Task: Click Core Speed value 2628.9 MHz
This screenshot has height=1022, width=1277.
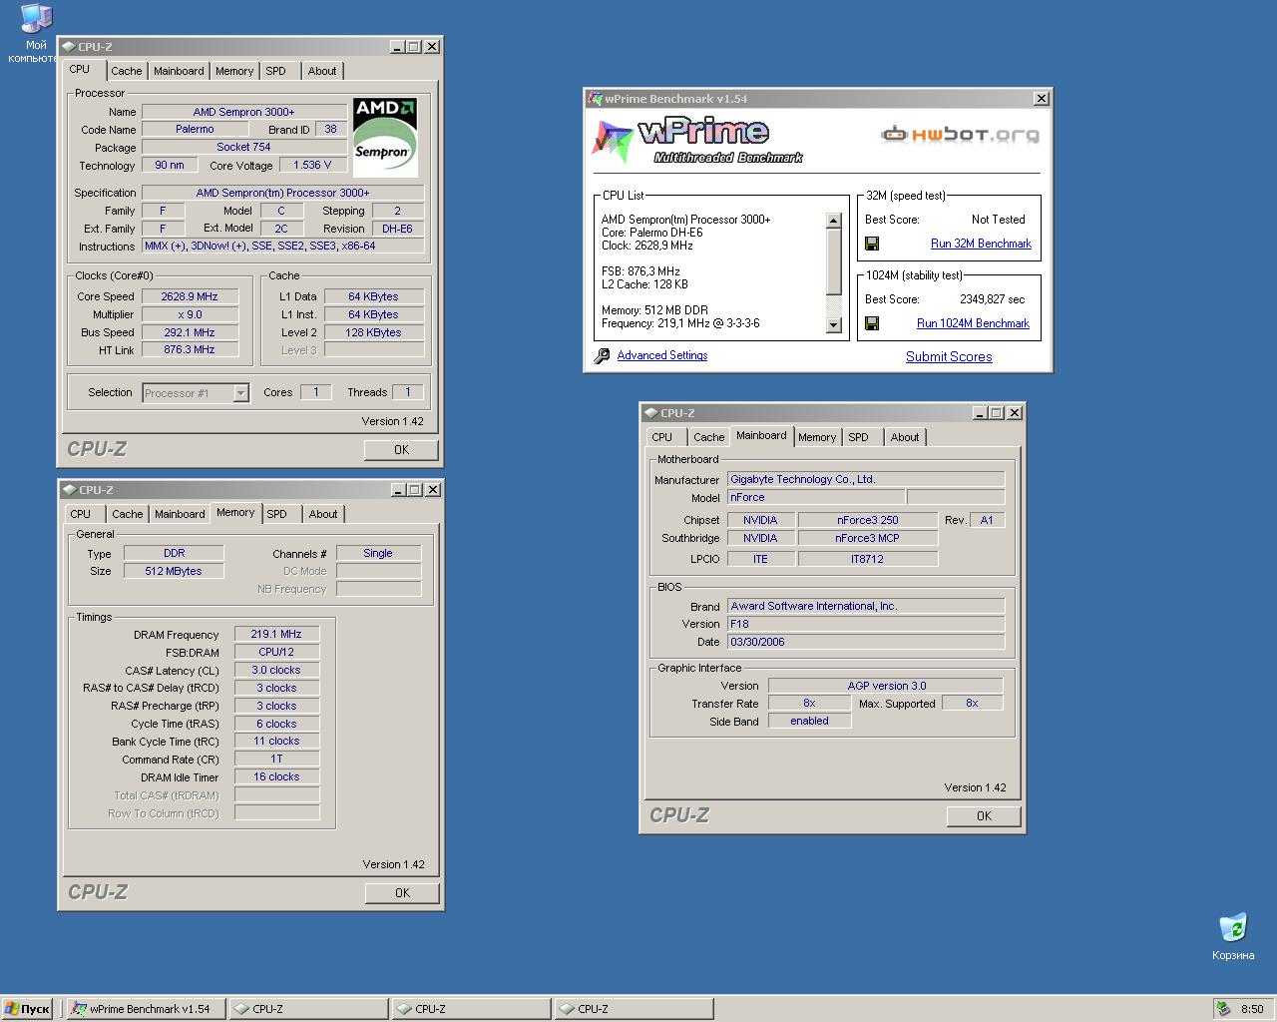Action: tap(190, 296)
